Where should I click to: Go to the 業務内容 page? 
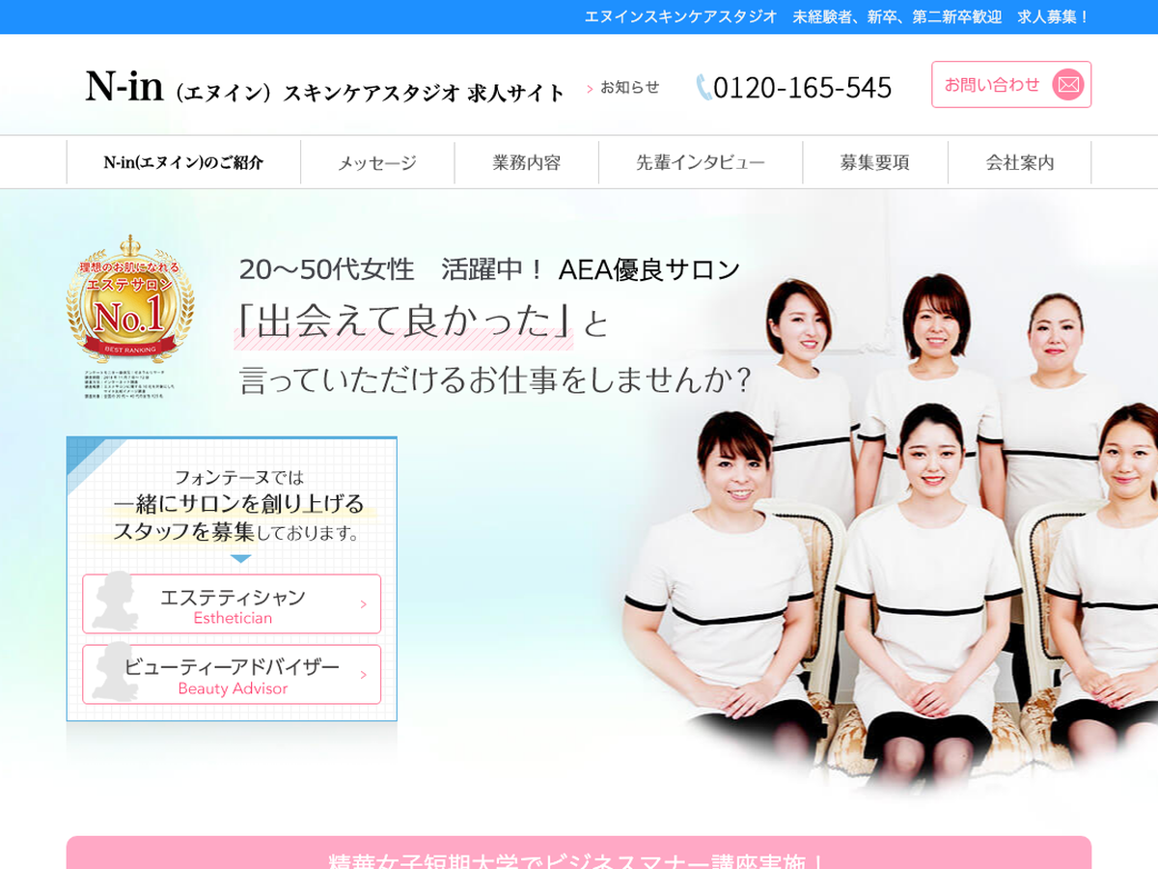click(526, 162)
